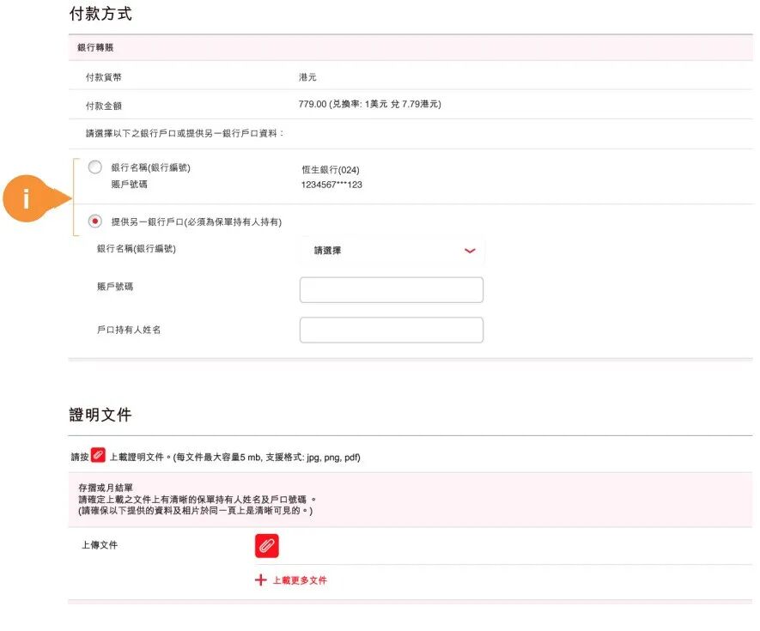The image size is (760, 631).
Task: Select the 提供另一銀行戶口 radio button
Action: [95, 221]
